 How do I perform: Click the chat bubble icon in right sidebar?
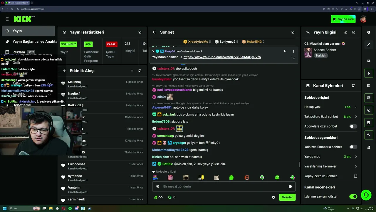(x=369, y=98)
